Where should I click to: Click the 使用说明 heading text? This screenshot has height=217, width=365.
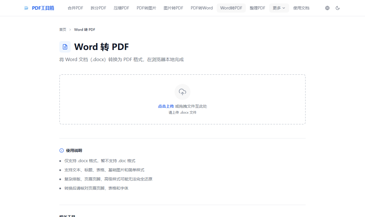click(74, 150)
